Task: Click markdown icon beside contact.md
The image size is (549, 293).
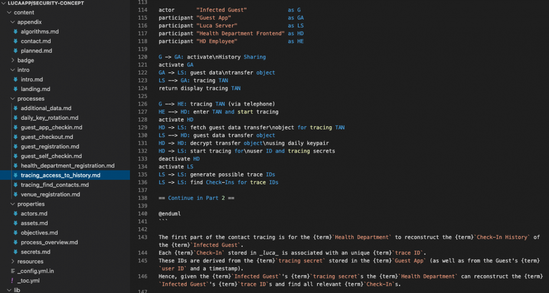Action: (x=15, y=41)
